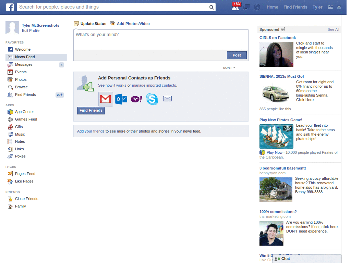Click See All sponsored link

point(333,29)
